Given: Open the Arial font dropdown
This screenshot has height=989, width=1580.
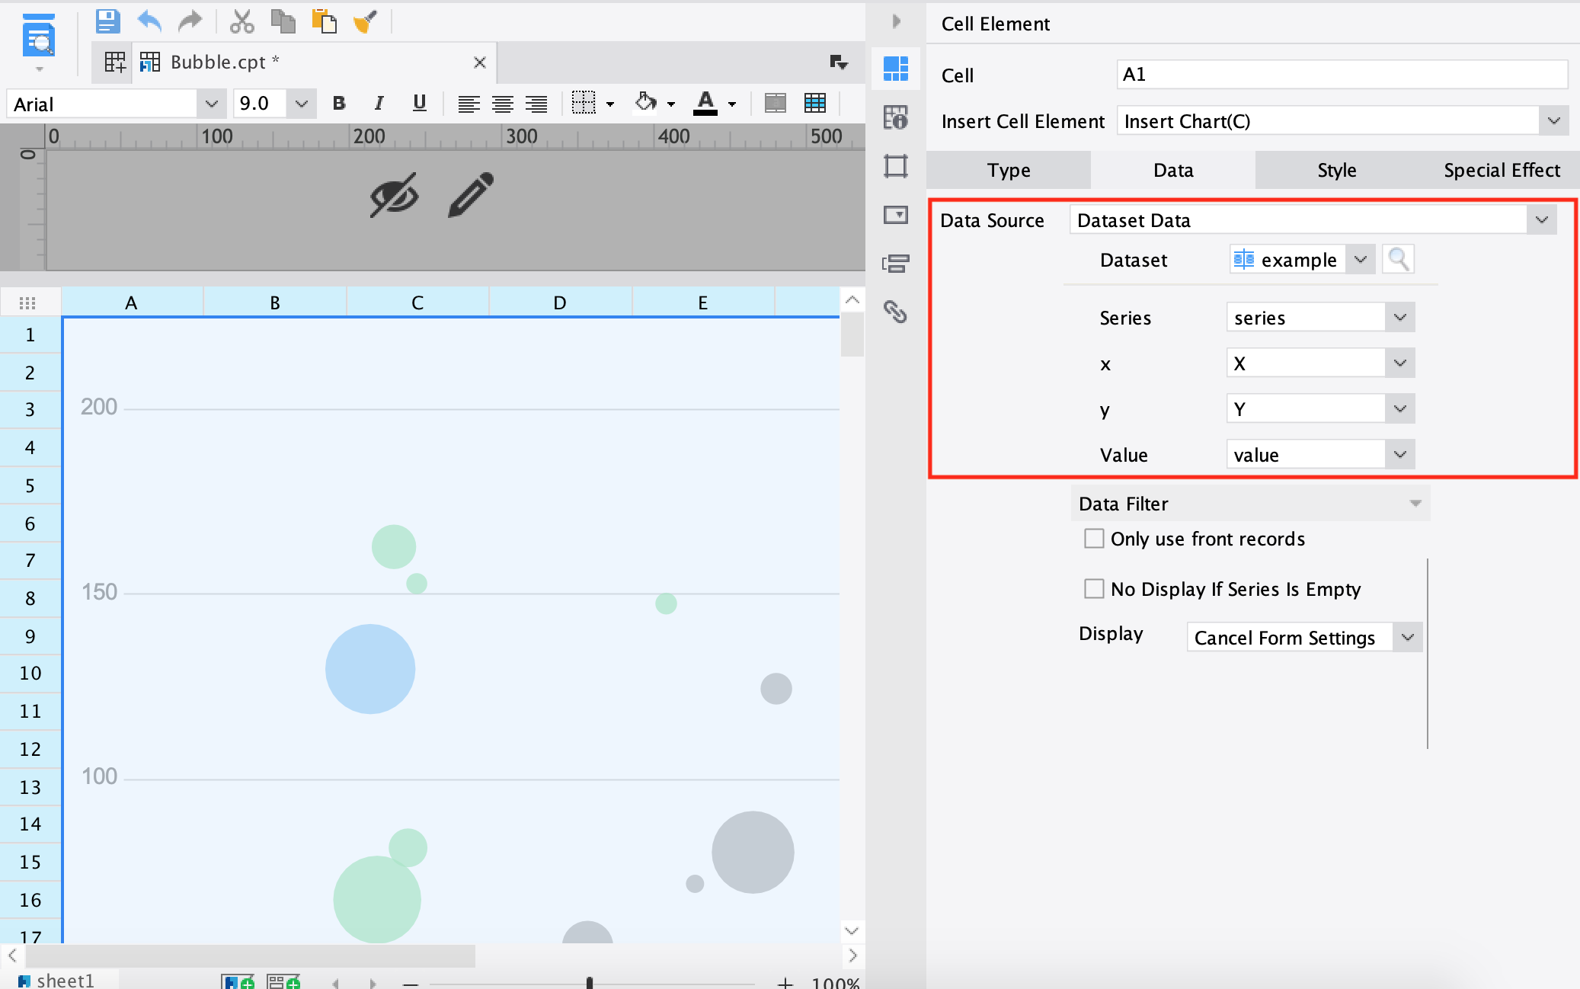Looking at the screenshot, I should click(211, 104).
